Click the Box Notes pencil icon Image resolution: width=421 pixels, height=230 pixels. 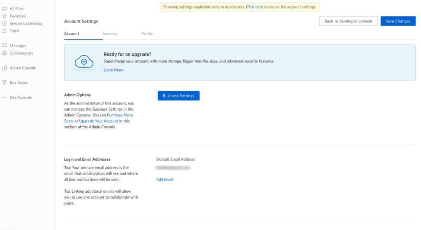coord(4,82)
